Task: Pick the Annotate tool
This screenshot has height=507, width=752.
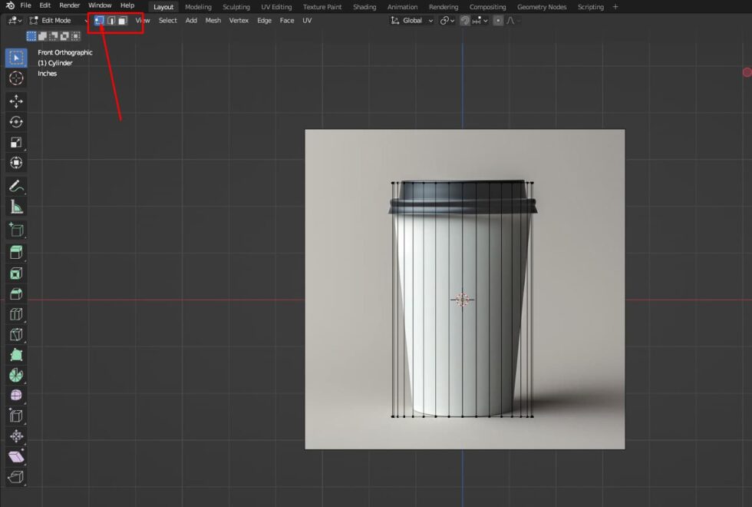Action: [x=17, y=186]
